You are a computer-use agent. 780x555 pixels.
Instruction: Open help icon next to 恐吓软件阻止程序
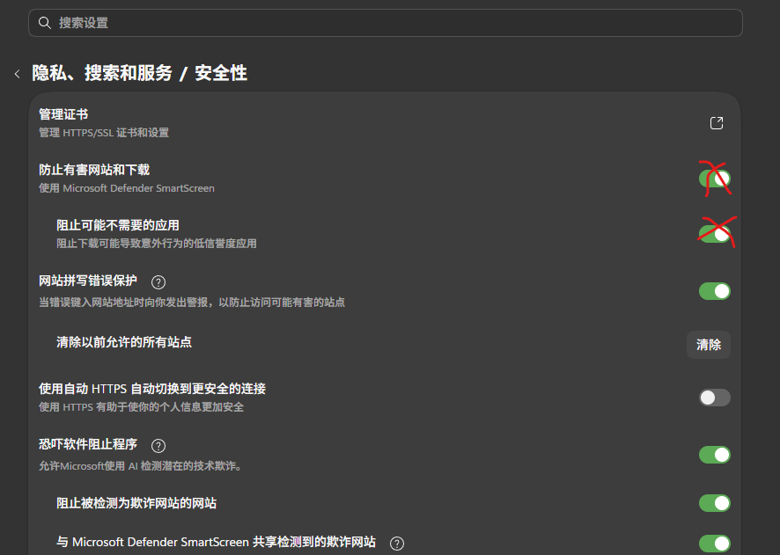click(x=158, y=446)
